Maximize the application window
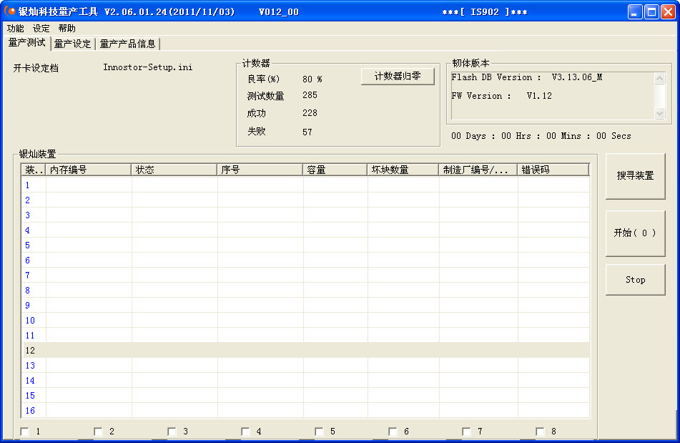The image size is (680, 443). (x=652, y=11)
